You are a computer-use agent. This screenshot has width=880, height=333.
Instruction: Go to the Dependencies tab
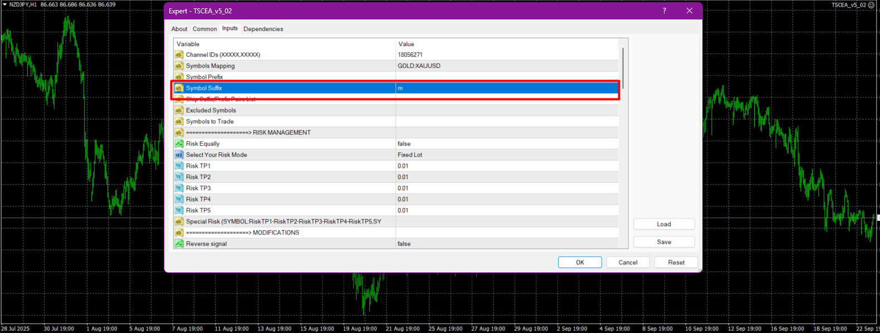263,29
